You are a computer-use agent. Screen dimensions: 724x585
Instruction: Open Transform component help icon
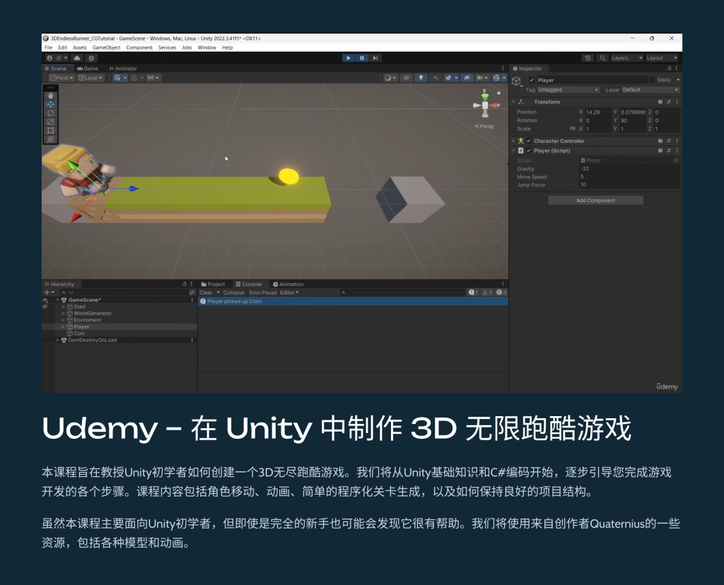pyautogui.click(x=660, y=102)
